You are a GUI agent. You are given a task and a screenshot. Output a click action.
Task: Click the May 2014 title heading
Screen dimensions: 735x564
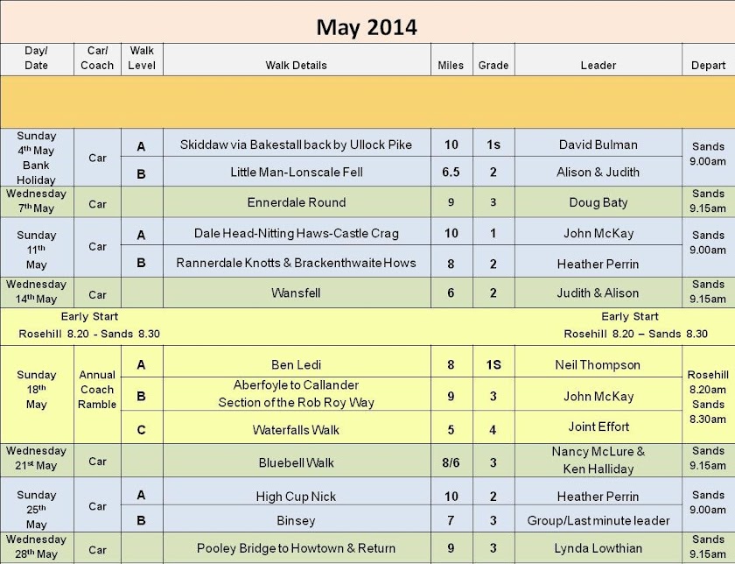pos(367,27)
